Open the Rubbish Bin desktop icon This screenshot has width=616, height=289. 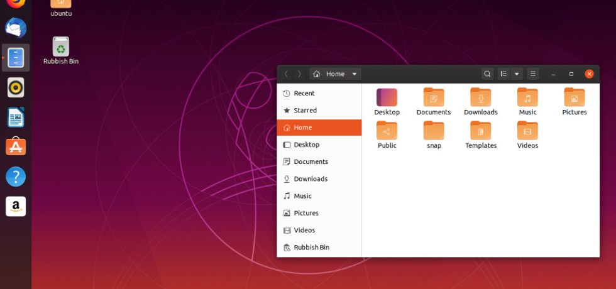[x=60, y=48]
